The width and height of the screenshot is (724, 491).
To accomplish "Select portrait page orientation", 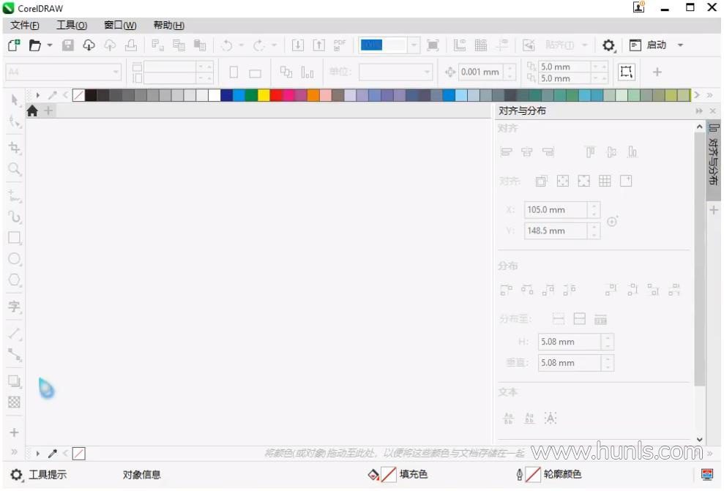I will coord(234,72).
